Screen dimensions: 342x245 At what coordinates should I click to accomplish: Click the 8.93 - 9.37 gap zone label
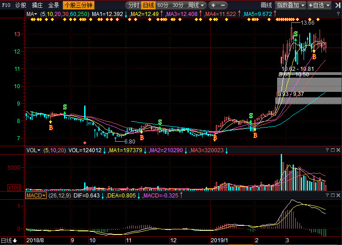click(x=290, y=94)
